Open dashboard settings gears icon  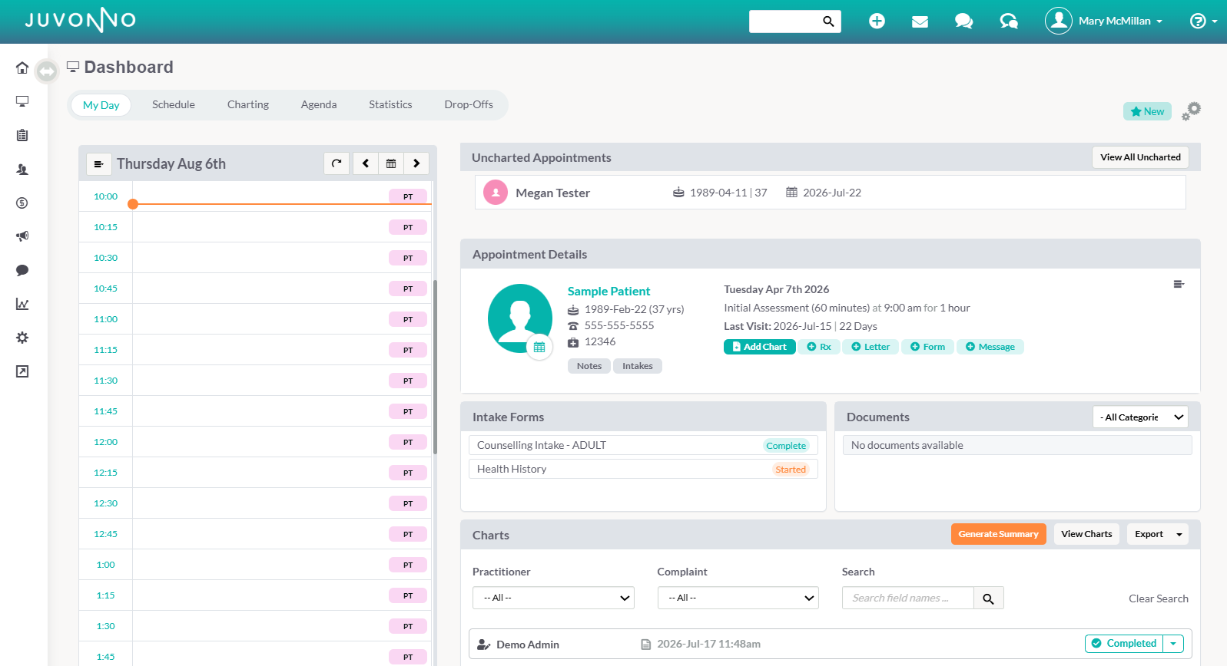pyautogui.click(x=1191, y=111)
